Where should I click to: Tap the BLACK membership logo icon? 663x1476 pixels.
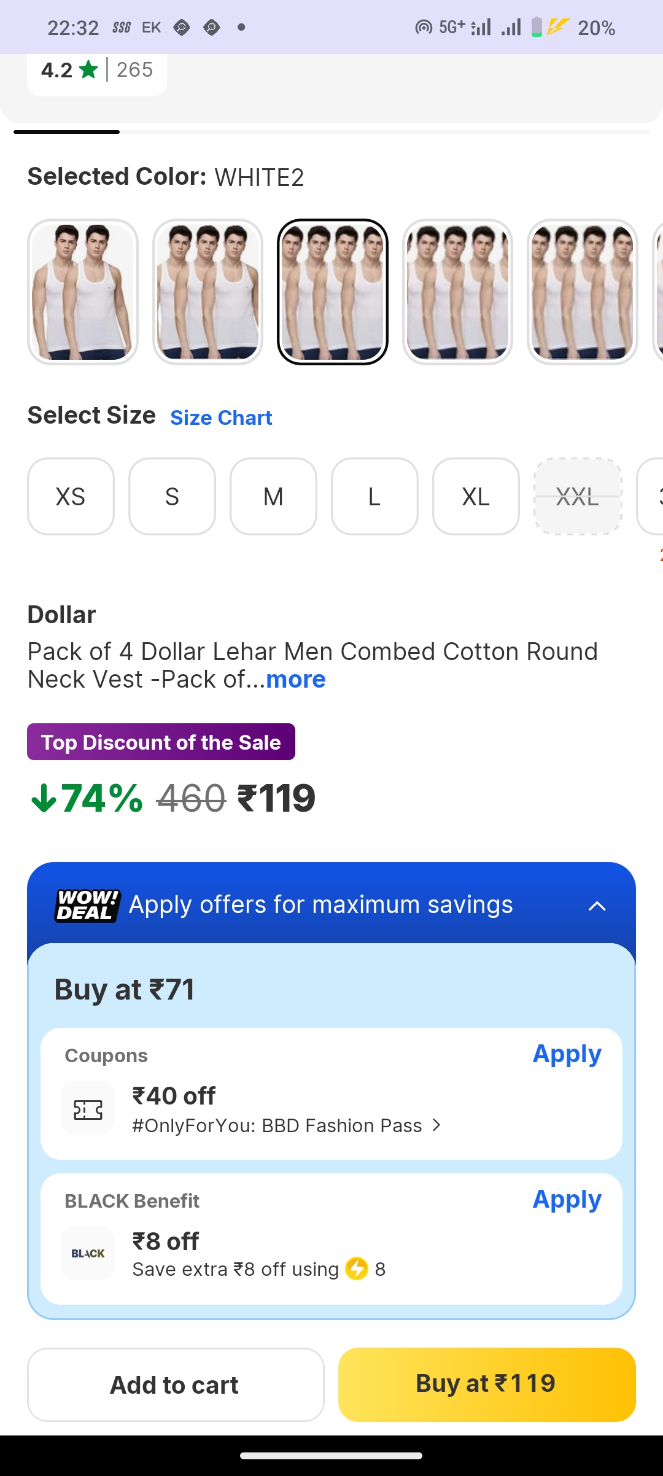point(88,1253)
